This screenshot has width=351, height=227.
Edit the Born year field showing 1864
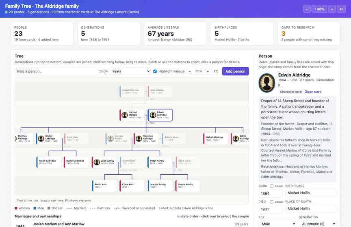click(x=271, y=193)
